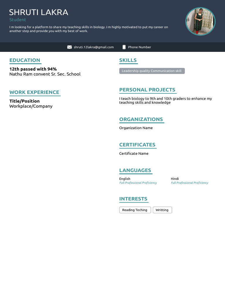Viewport: 225px width, 300px height.
Task: Click the Organization Name placeholder
Action: coord(136,128)
